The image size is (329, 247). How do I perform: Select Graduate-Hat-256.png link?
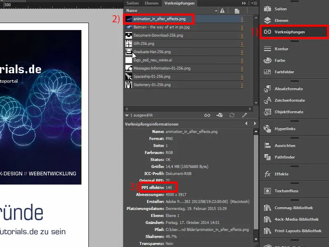(x=183, y=52)
